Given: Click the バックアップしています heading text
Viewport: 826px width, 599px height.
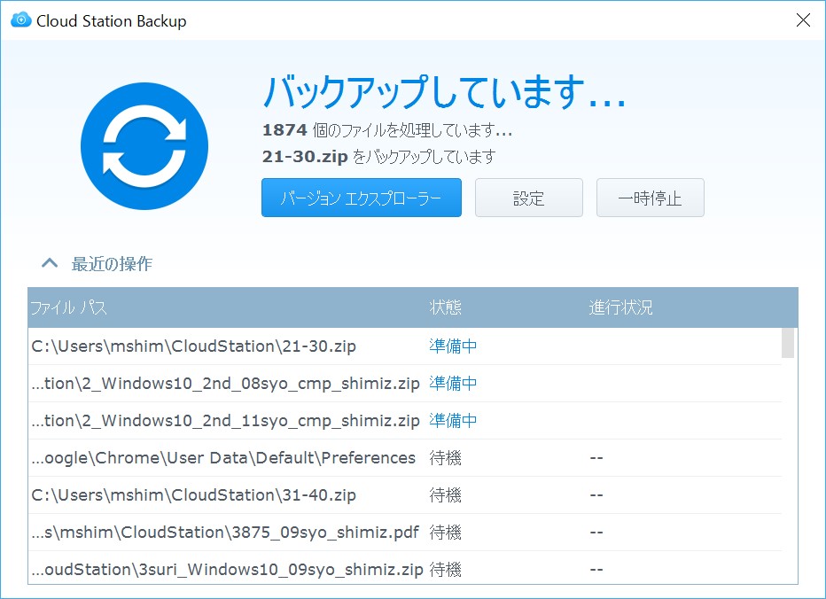Looking at the screenshot, I should pos(441,92).
